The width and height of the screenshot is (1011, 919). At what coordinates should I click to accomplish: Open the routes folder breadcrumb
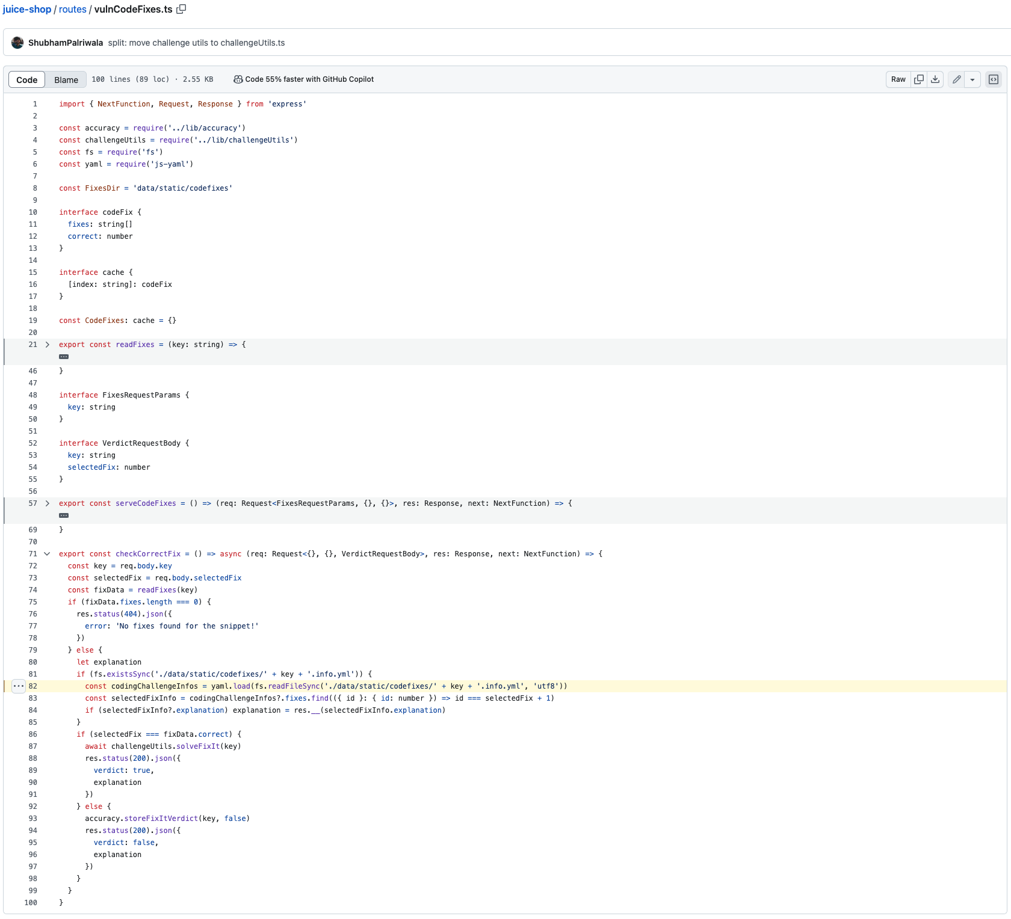[72, 9]
